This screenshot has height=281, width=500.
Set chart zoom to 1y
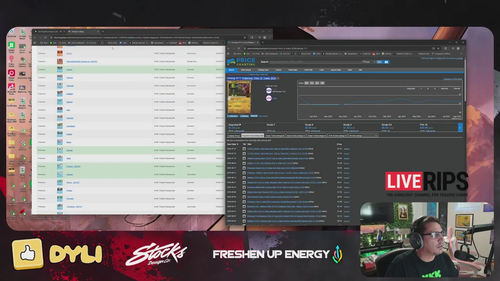point(312,83)
